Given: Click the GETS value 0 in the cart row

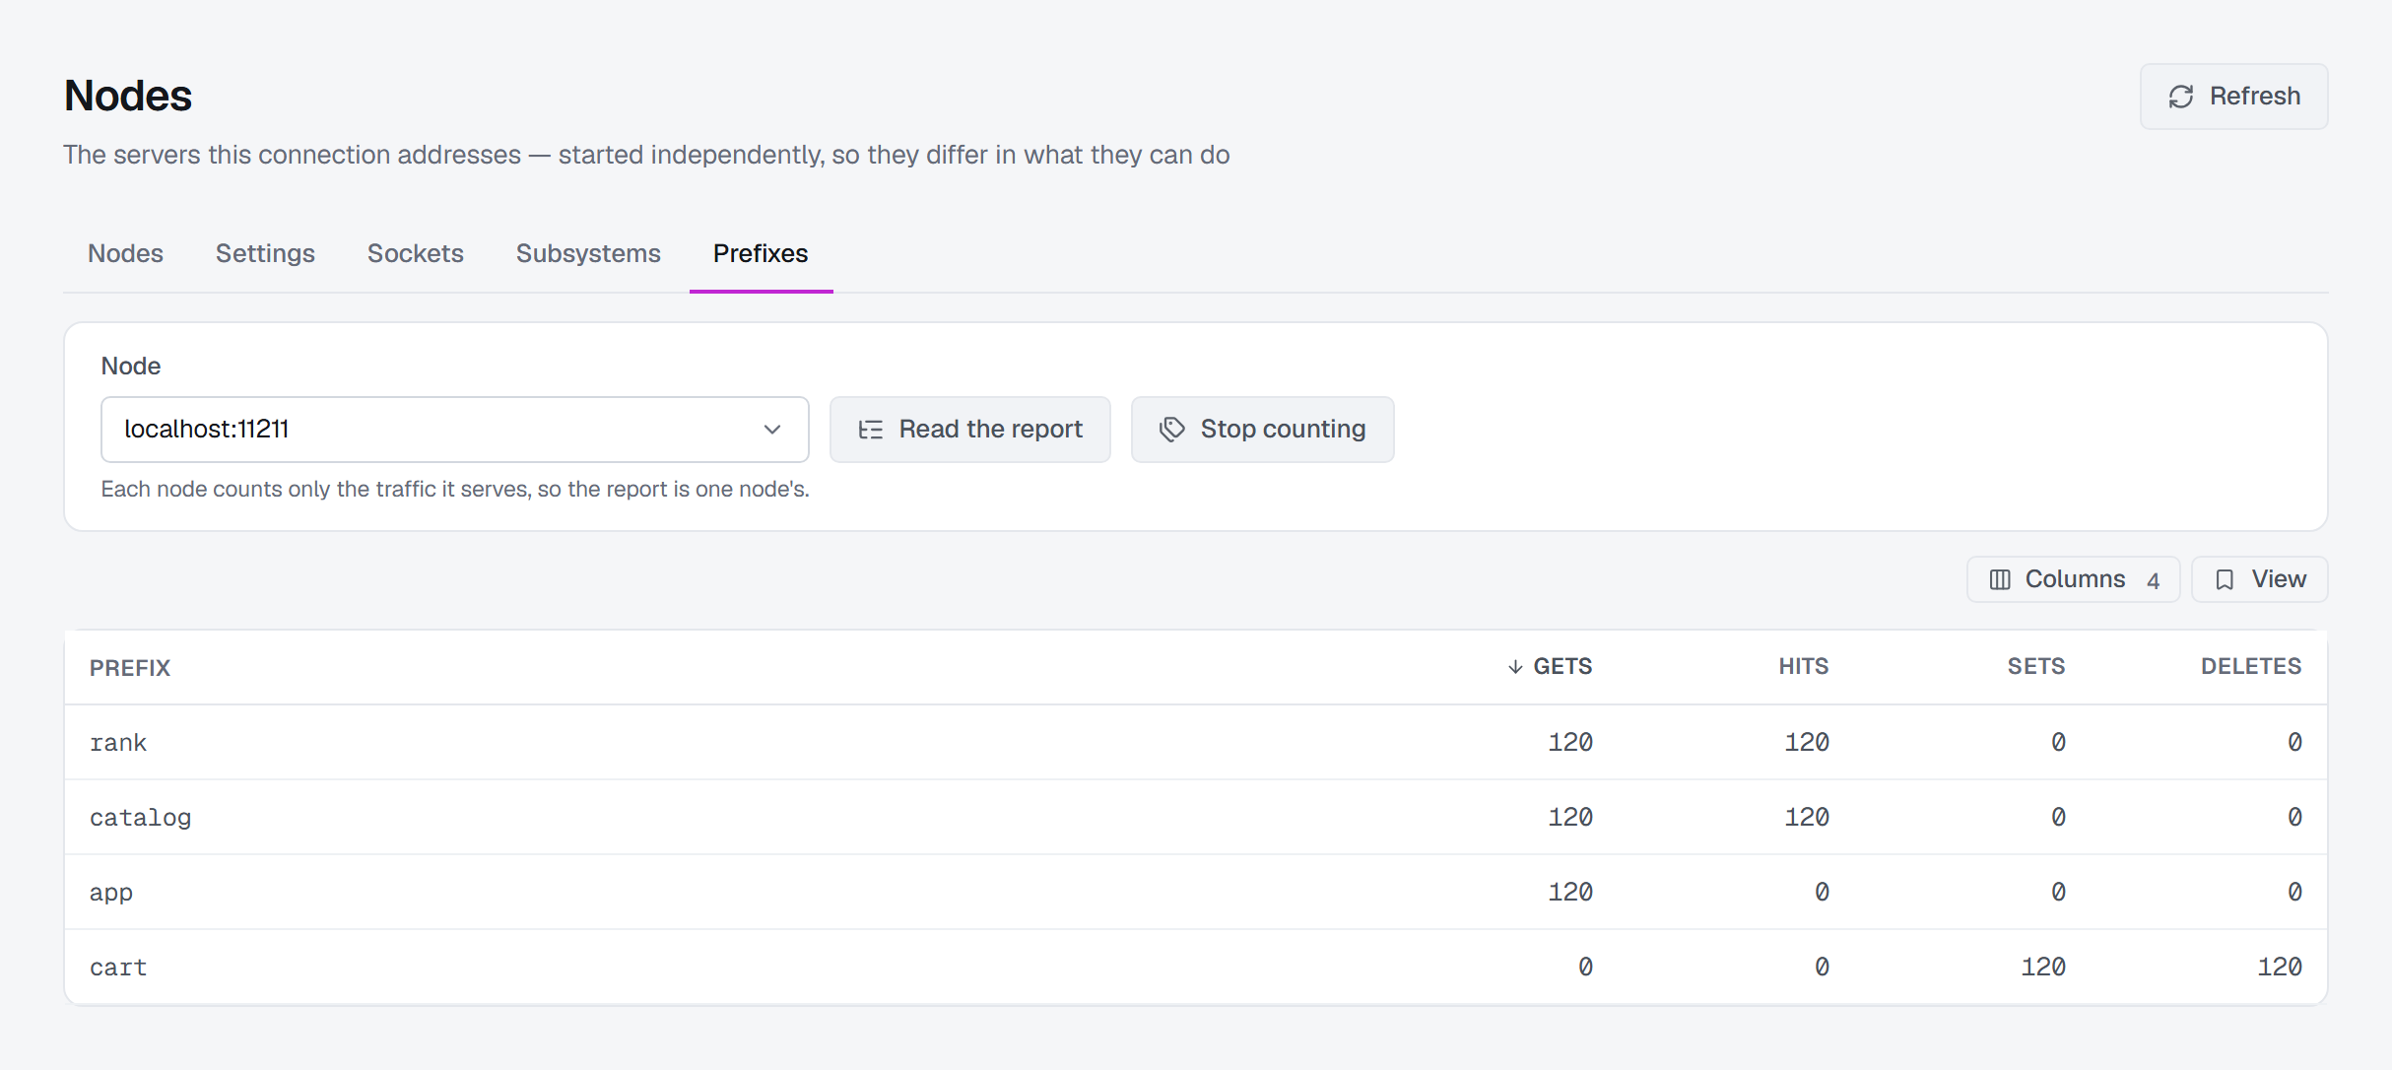Looking at the screenshot, I should point(1585,967).
